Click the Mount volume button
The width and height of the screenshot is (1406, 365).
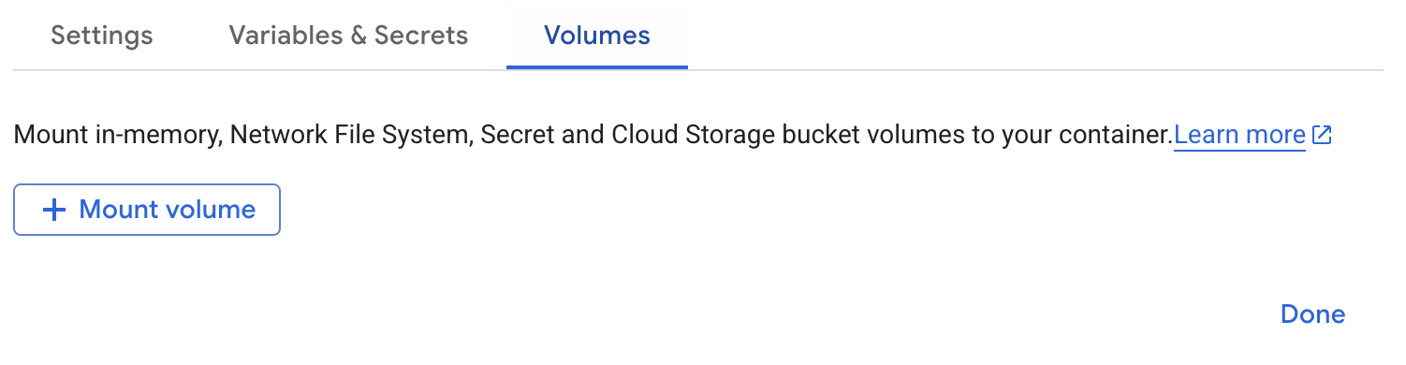tap(147, 210)
